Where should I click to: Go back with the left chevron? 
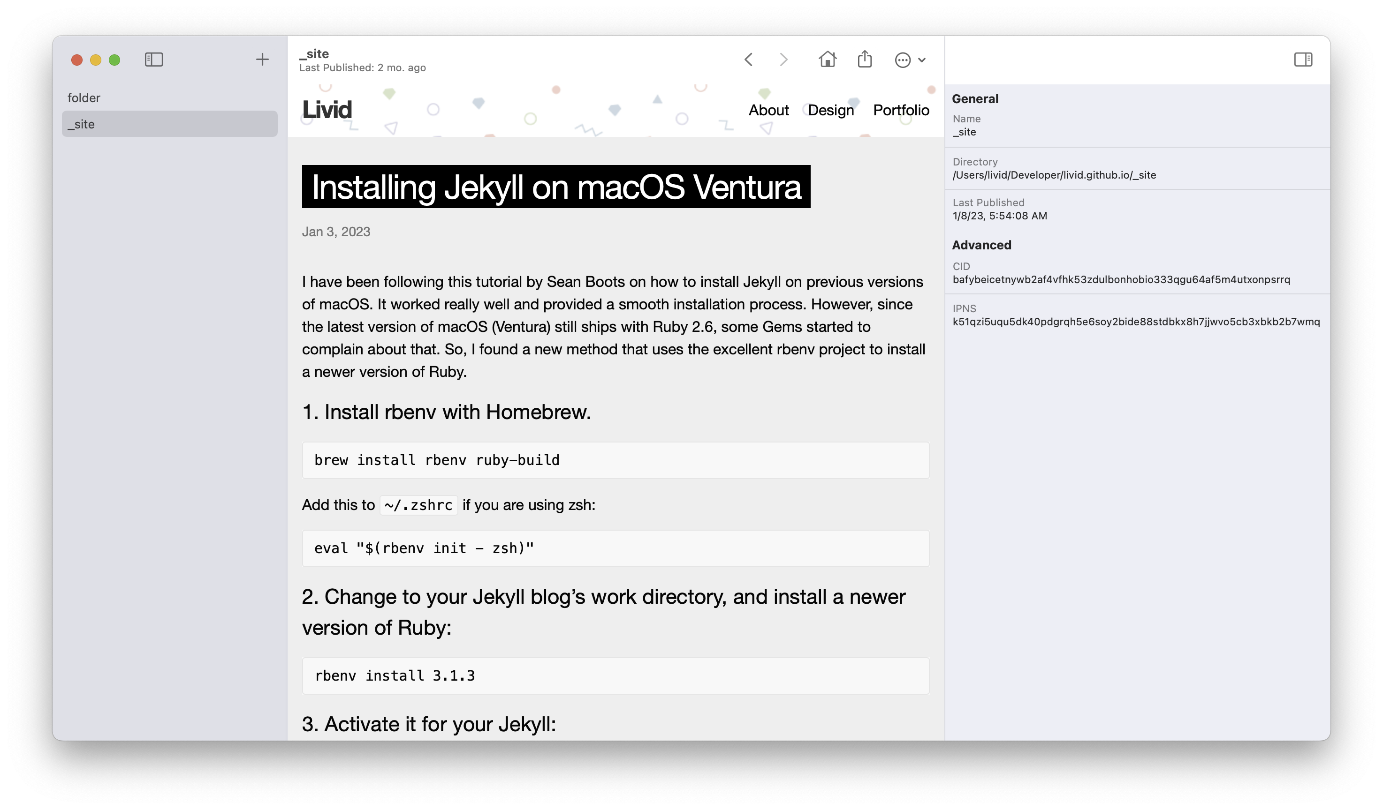tap(749, 59)
